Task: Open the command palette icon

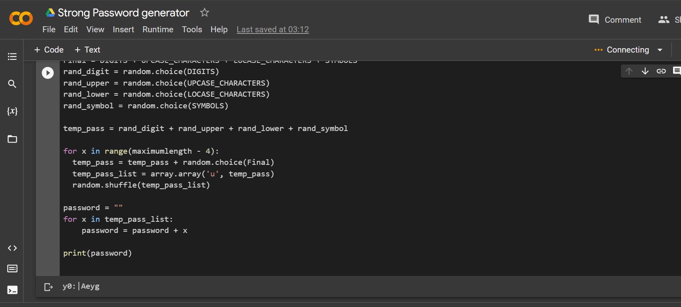Action: tap(12, 268)
